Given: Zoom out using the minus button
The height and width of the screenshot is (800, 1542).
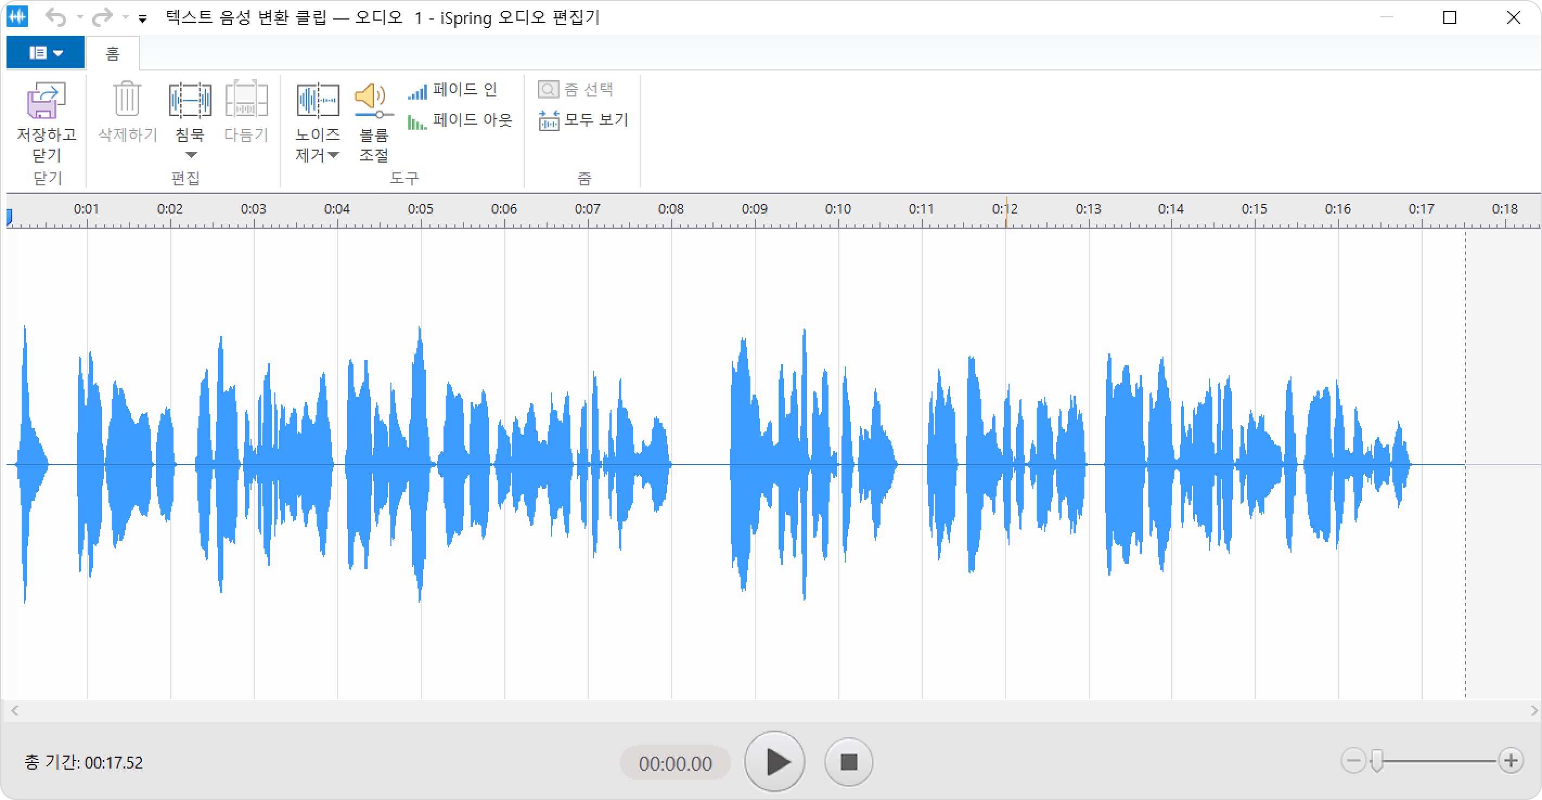Looking at the screenshot, I should click(1353, 760).
